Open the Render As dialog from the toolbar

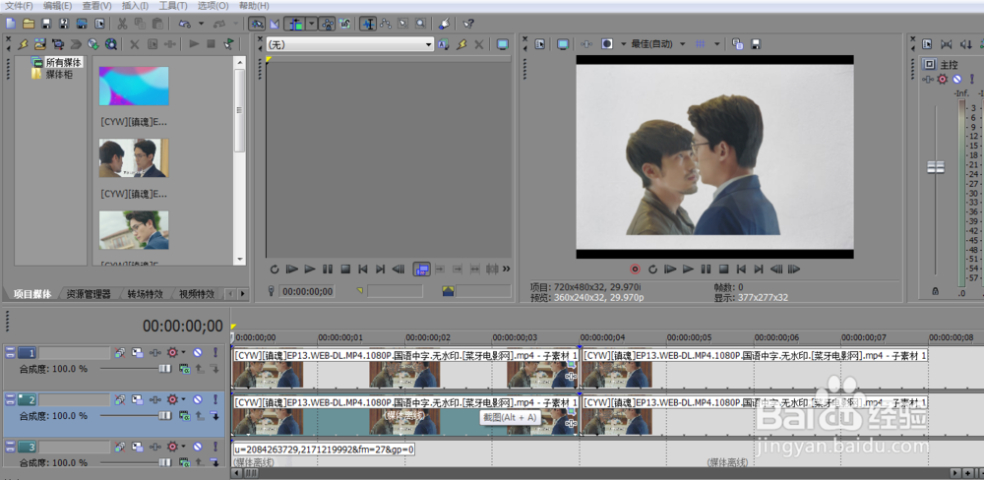pos(82,24)
